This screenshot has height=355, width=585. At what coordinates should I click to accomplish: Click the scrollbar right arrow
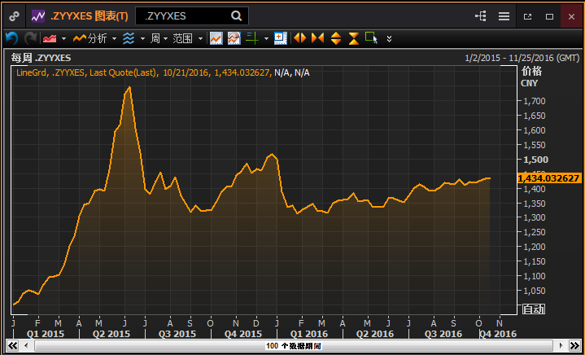click(x=561, y=346)
